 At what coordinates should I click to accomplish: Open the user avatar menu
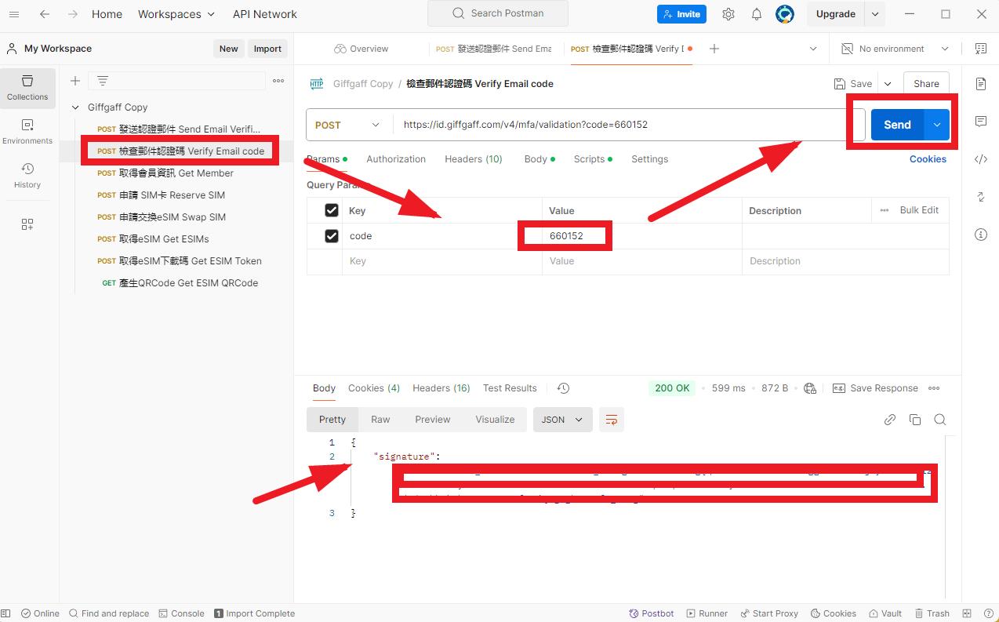coord(785,14)
